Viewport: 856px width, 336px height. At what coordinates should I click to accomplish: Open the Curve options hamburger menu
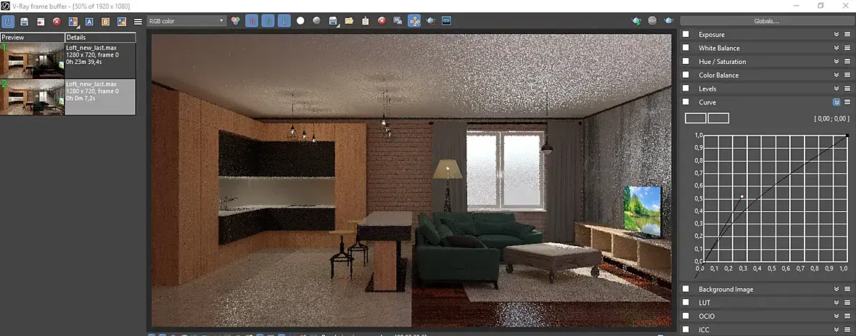[848, 102]
